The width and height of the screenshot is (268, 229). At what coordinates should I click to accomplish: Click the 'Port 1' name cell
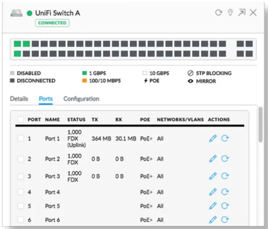(x=52, y=138)
